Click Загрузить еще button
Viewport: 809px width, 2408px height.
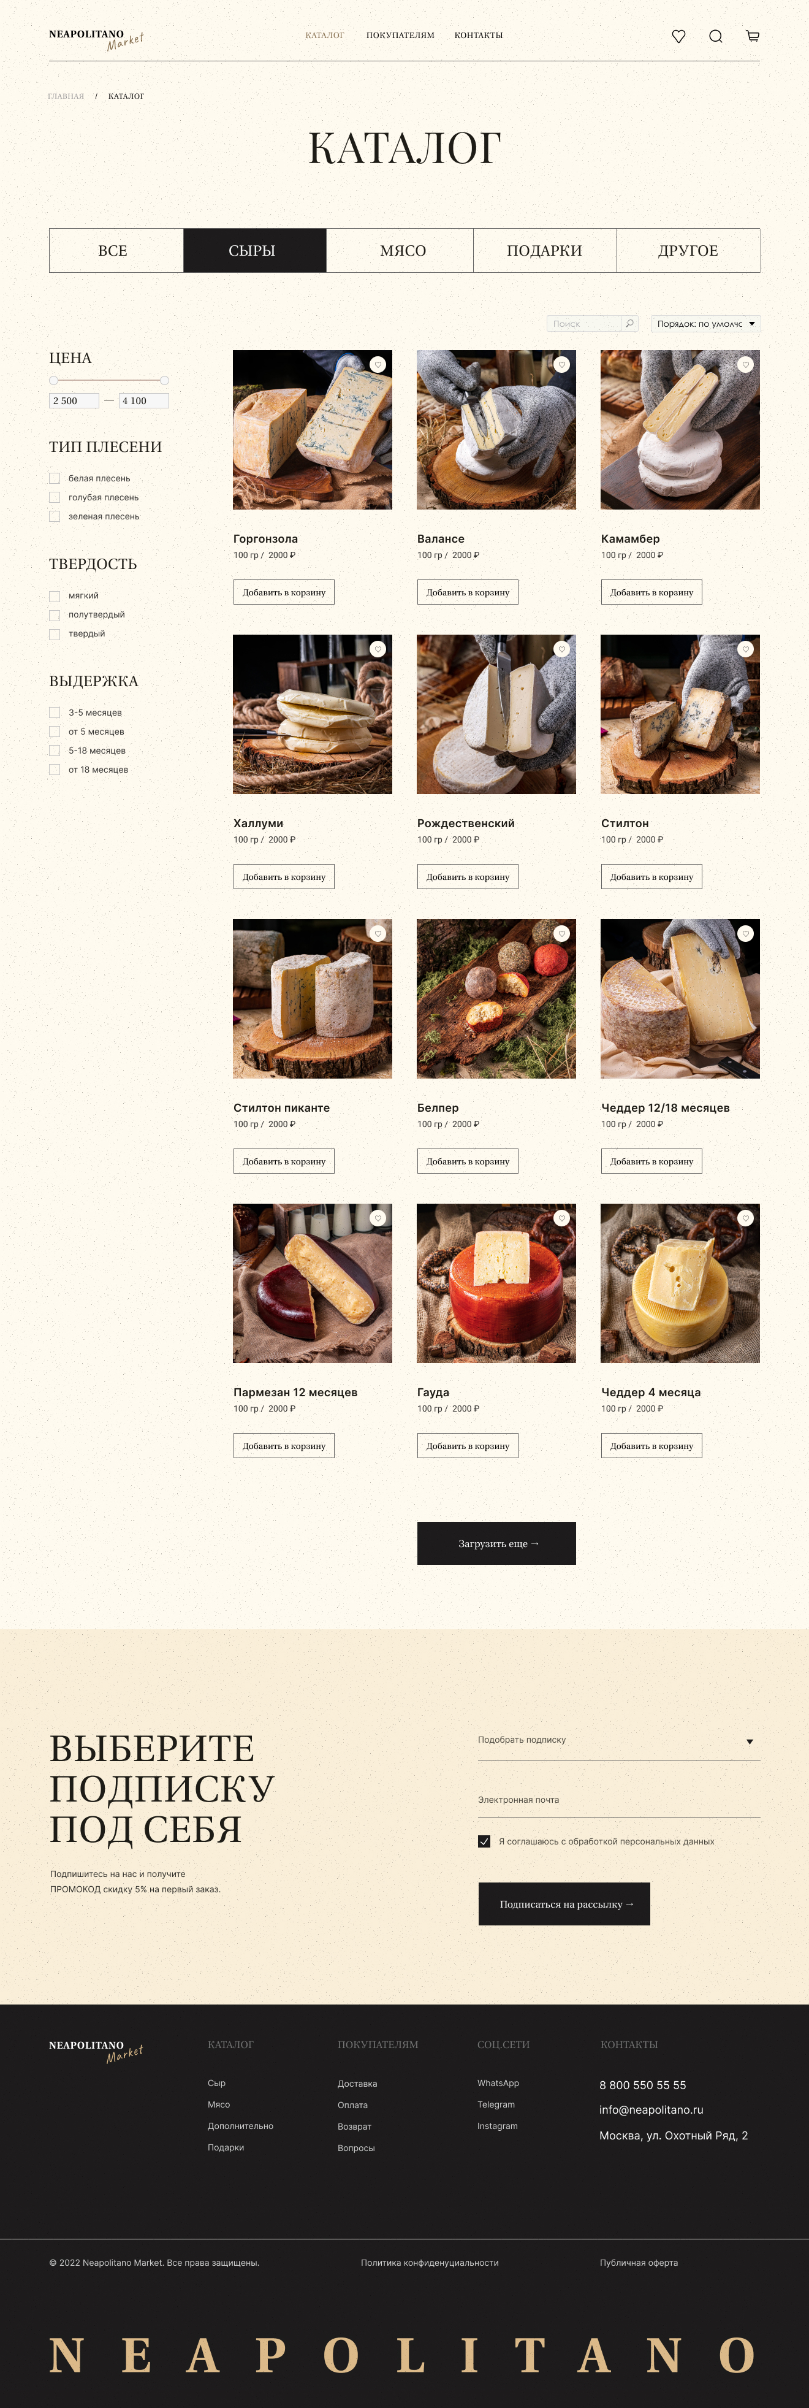pyautogui.click(x=496, y=1543)
